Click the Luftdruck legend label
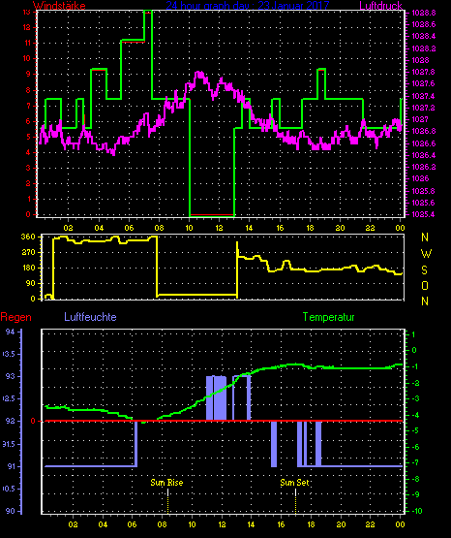This screenshot has width=451, height=538. point(380,6)
